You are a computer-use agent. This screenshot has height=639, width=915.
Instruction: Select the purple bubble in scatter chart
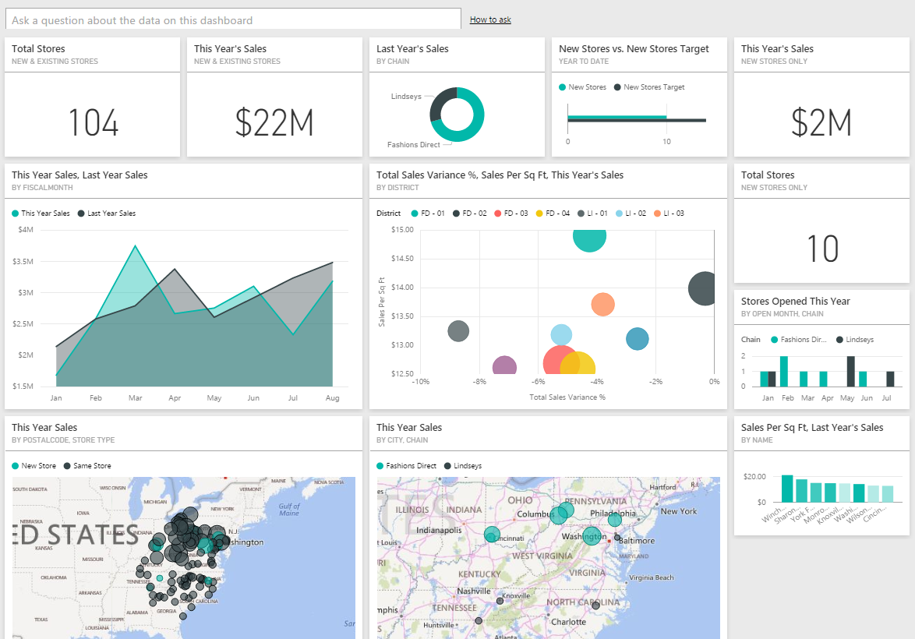pos(505,366)
